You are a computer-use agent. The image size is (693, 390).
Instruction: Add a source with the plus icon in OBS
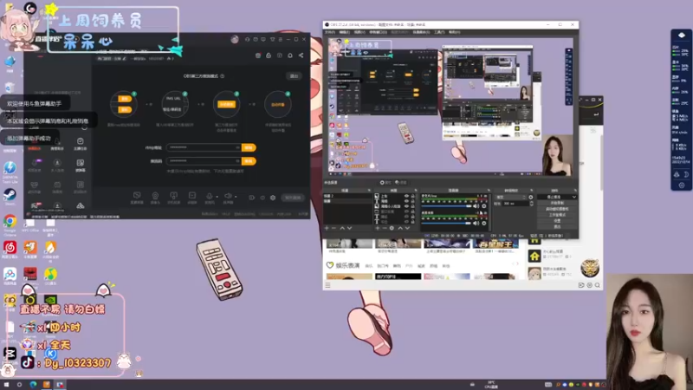coord(378,228)
